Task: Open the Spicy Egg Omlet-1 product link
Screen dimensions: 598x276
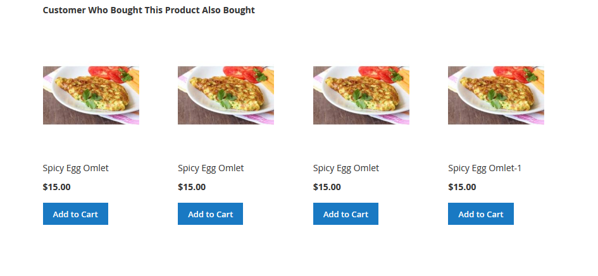Action: [484, 168]
